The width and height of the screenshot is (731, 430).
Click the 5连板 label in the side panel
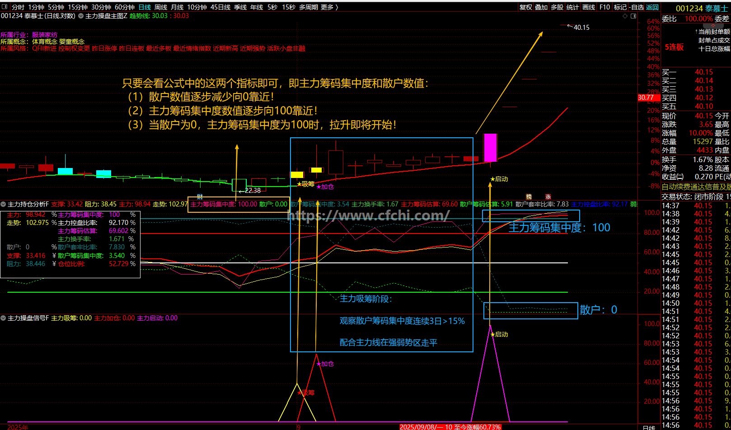674,47
